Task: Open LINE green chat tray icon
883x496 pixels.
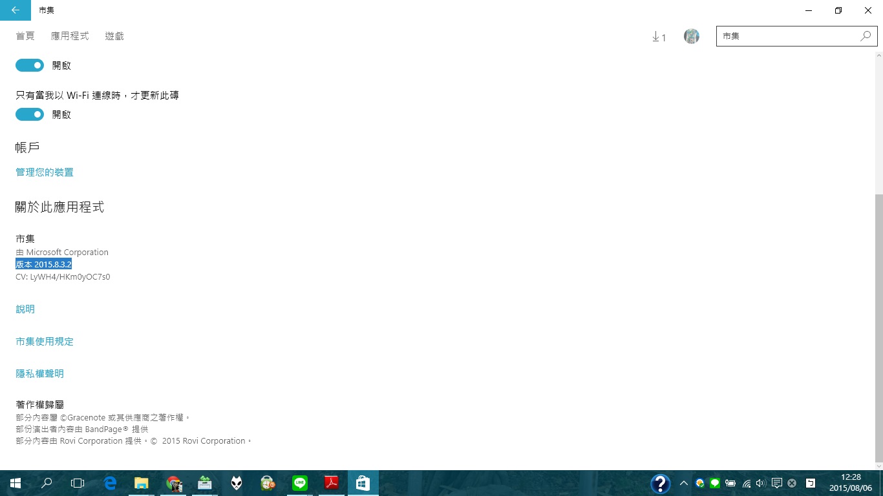Action: 715,483
